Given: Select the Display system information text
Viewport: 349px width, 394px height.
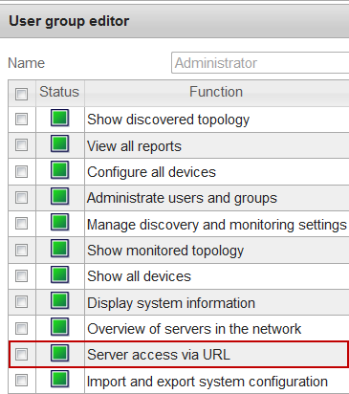Looking at the screenshot, I should click(171, 303).
